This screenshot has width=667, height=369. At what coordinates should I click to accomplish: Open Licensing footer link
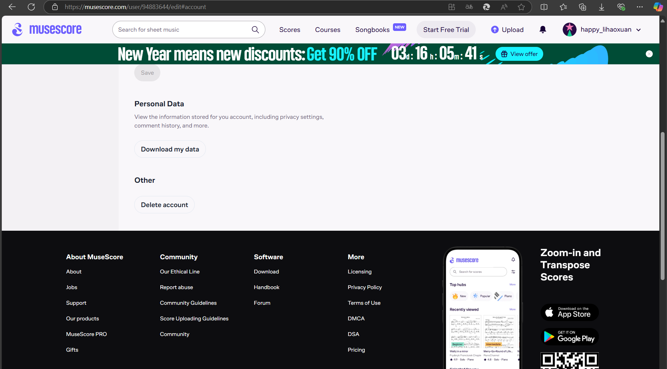pyautogui.click(x=360, y=272)
